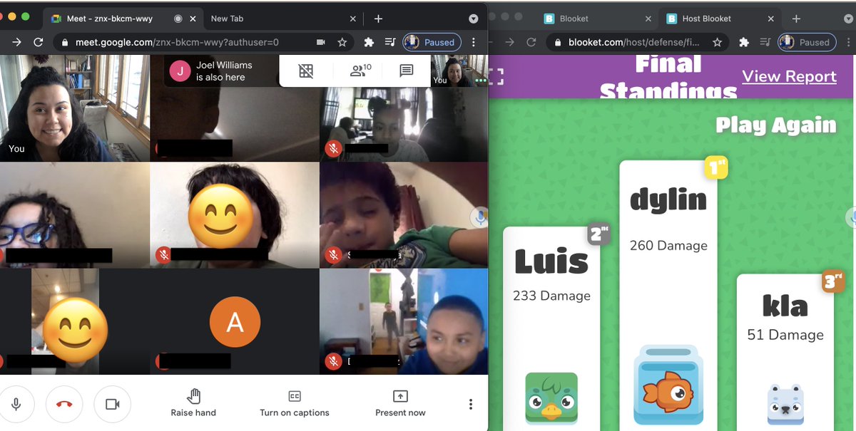This screenshot has height=431, width=856.
Task: Bookmark the Meet page with star
Action: [342, 42]
